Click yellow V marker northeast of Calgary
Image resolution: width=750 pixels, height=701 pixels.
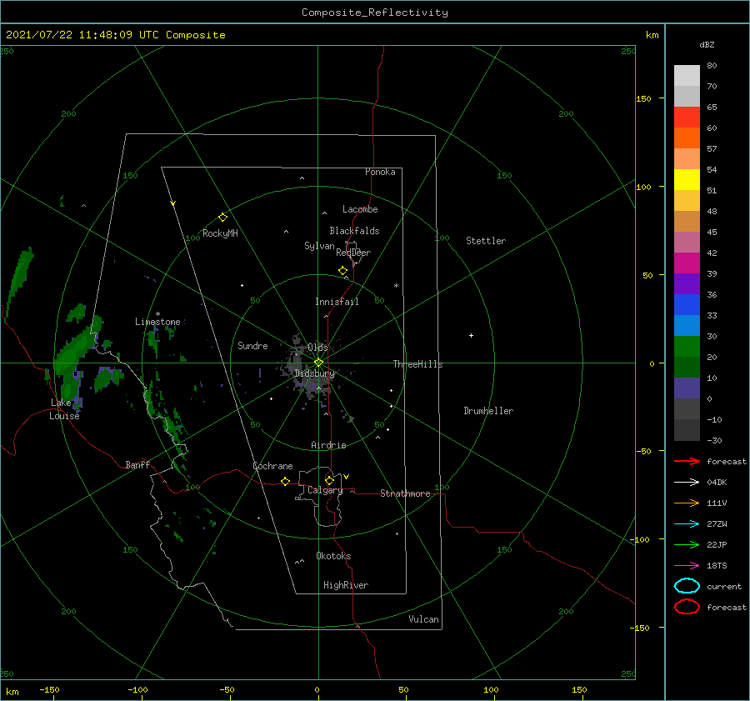pyautogui.click(x=347, y=477)
